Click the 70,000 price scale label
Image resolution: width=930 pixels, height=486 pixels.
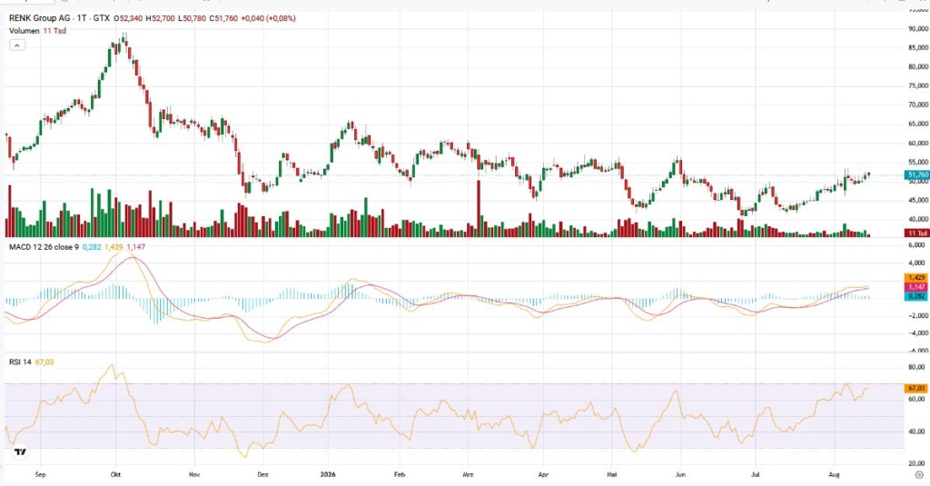point(918,104)
